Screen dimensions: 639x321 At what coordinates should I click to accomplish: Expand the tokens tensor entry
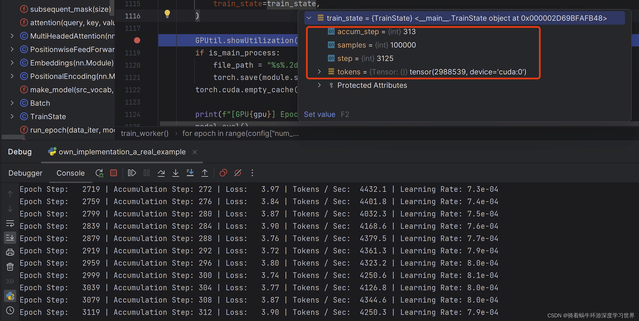319,72
